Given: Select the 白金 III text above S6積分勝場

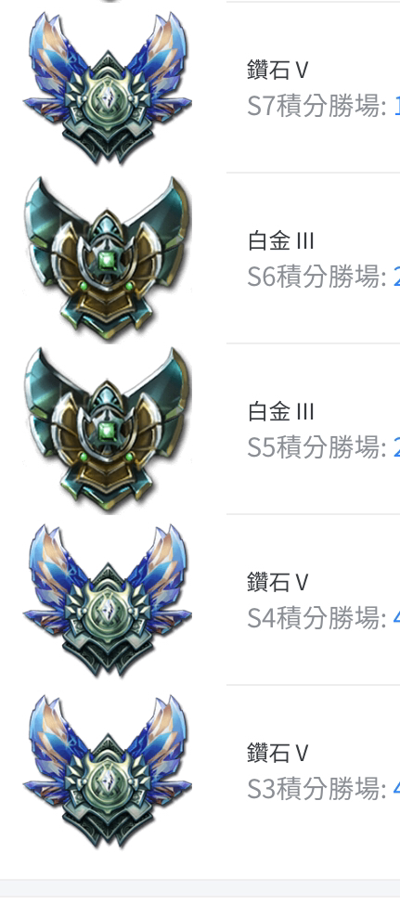Looking at the screenshot, I should pos(280,240).
